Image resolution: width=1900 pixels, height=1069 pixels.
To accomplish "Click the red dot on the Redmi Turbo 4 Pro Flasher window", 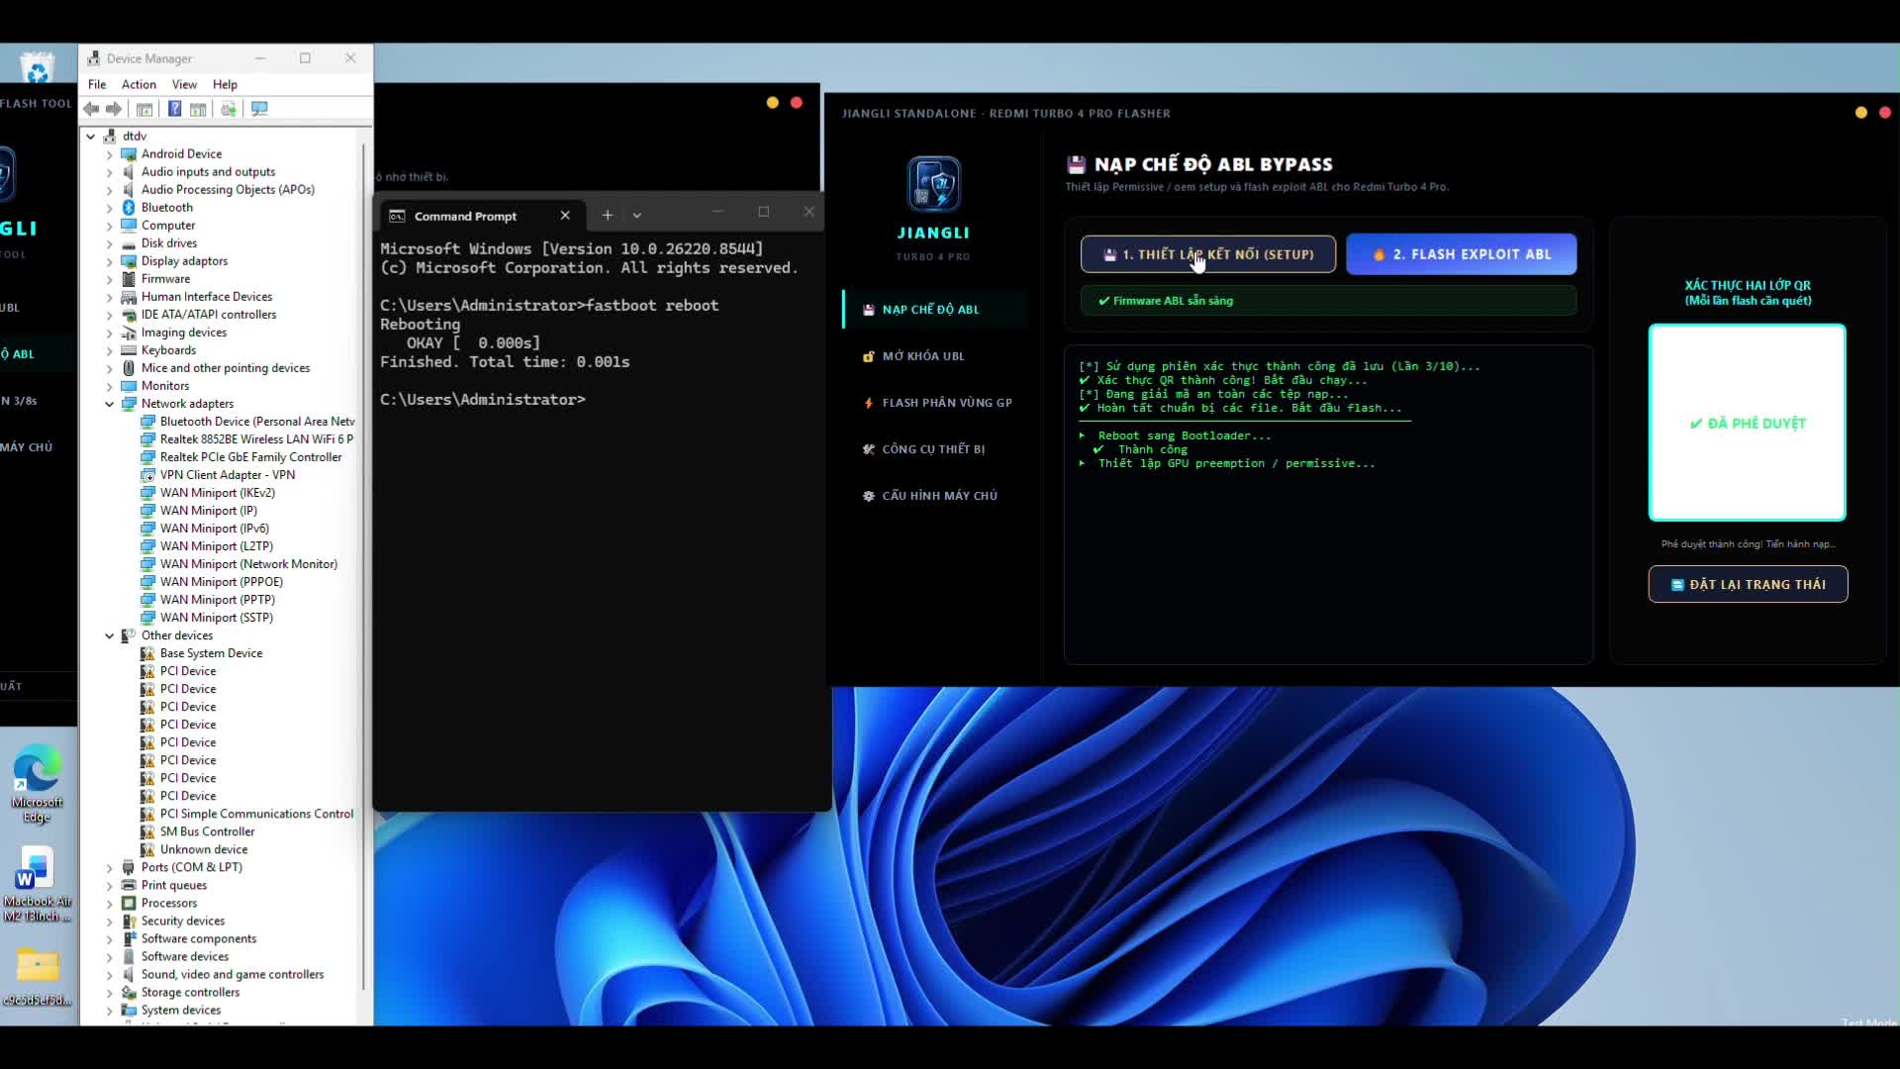I will [1885, 113].
